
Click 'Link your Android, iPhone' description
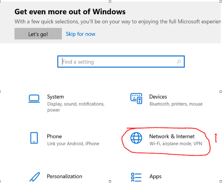pyautogui.click(x=73, y=144)
